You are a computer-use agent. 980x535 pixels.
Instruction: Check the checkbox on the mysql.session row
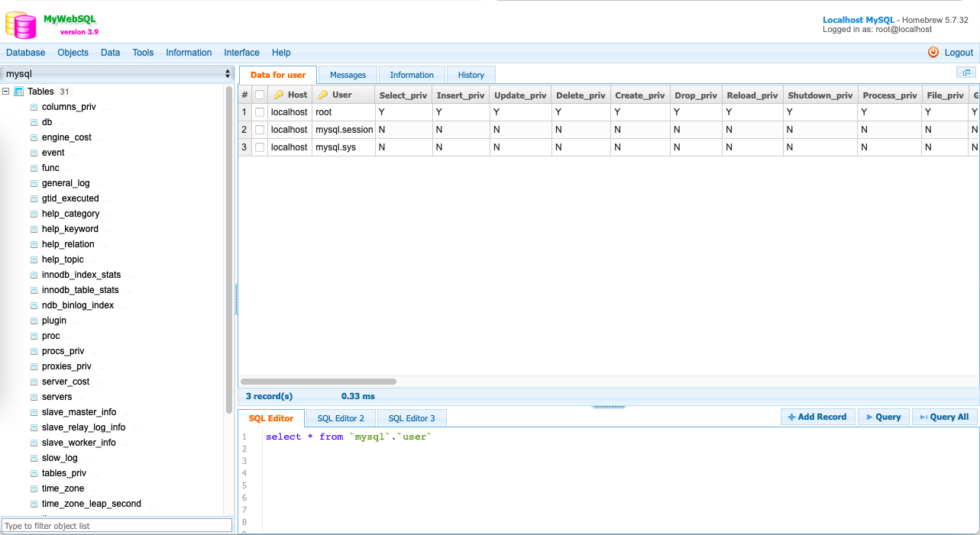pos(258,129)
